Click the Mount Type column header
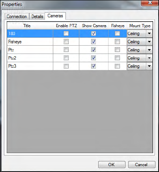Image resolution: width=159 pixels, height=172 pixels. tap(140, 26)
